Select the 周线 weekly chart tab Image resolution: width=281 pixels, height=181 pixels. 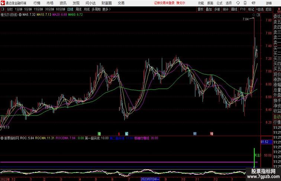(x=78, y=9)
